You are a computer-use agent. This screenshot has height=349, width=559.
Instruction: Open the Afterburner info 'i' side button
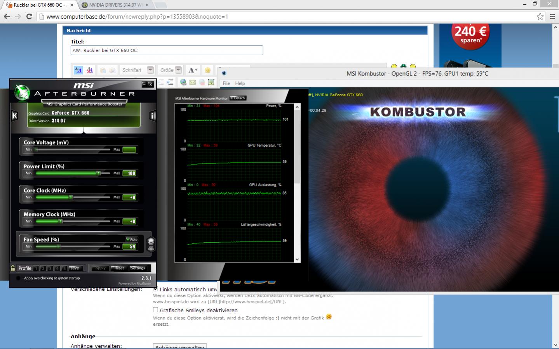pos(153,116)
